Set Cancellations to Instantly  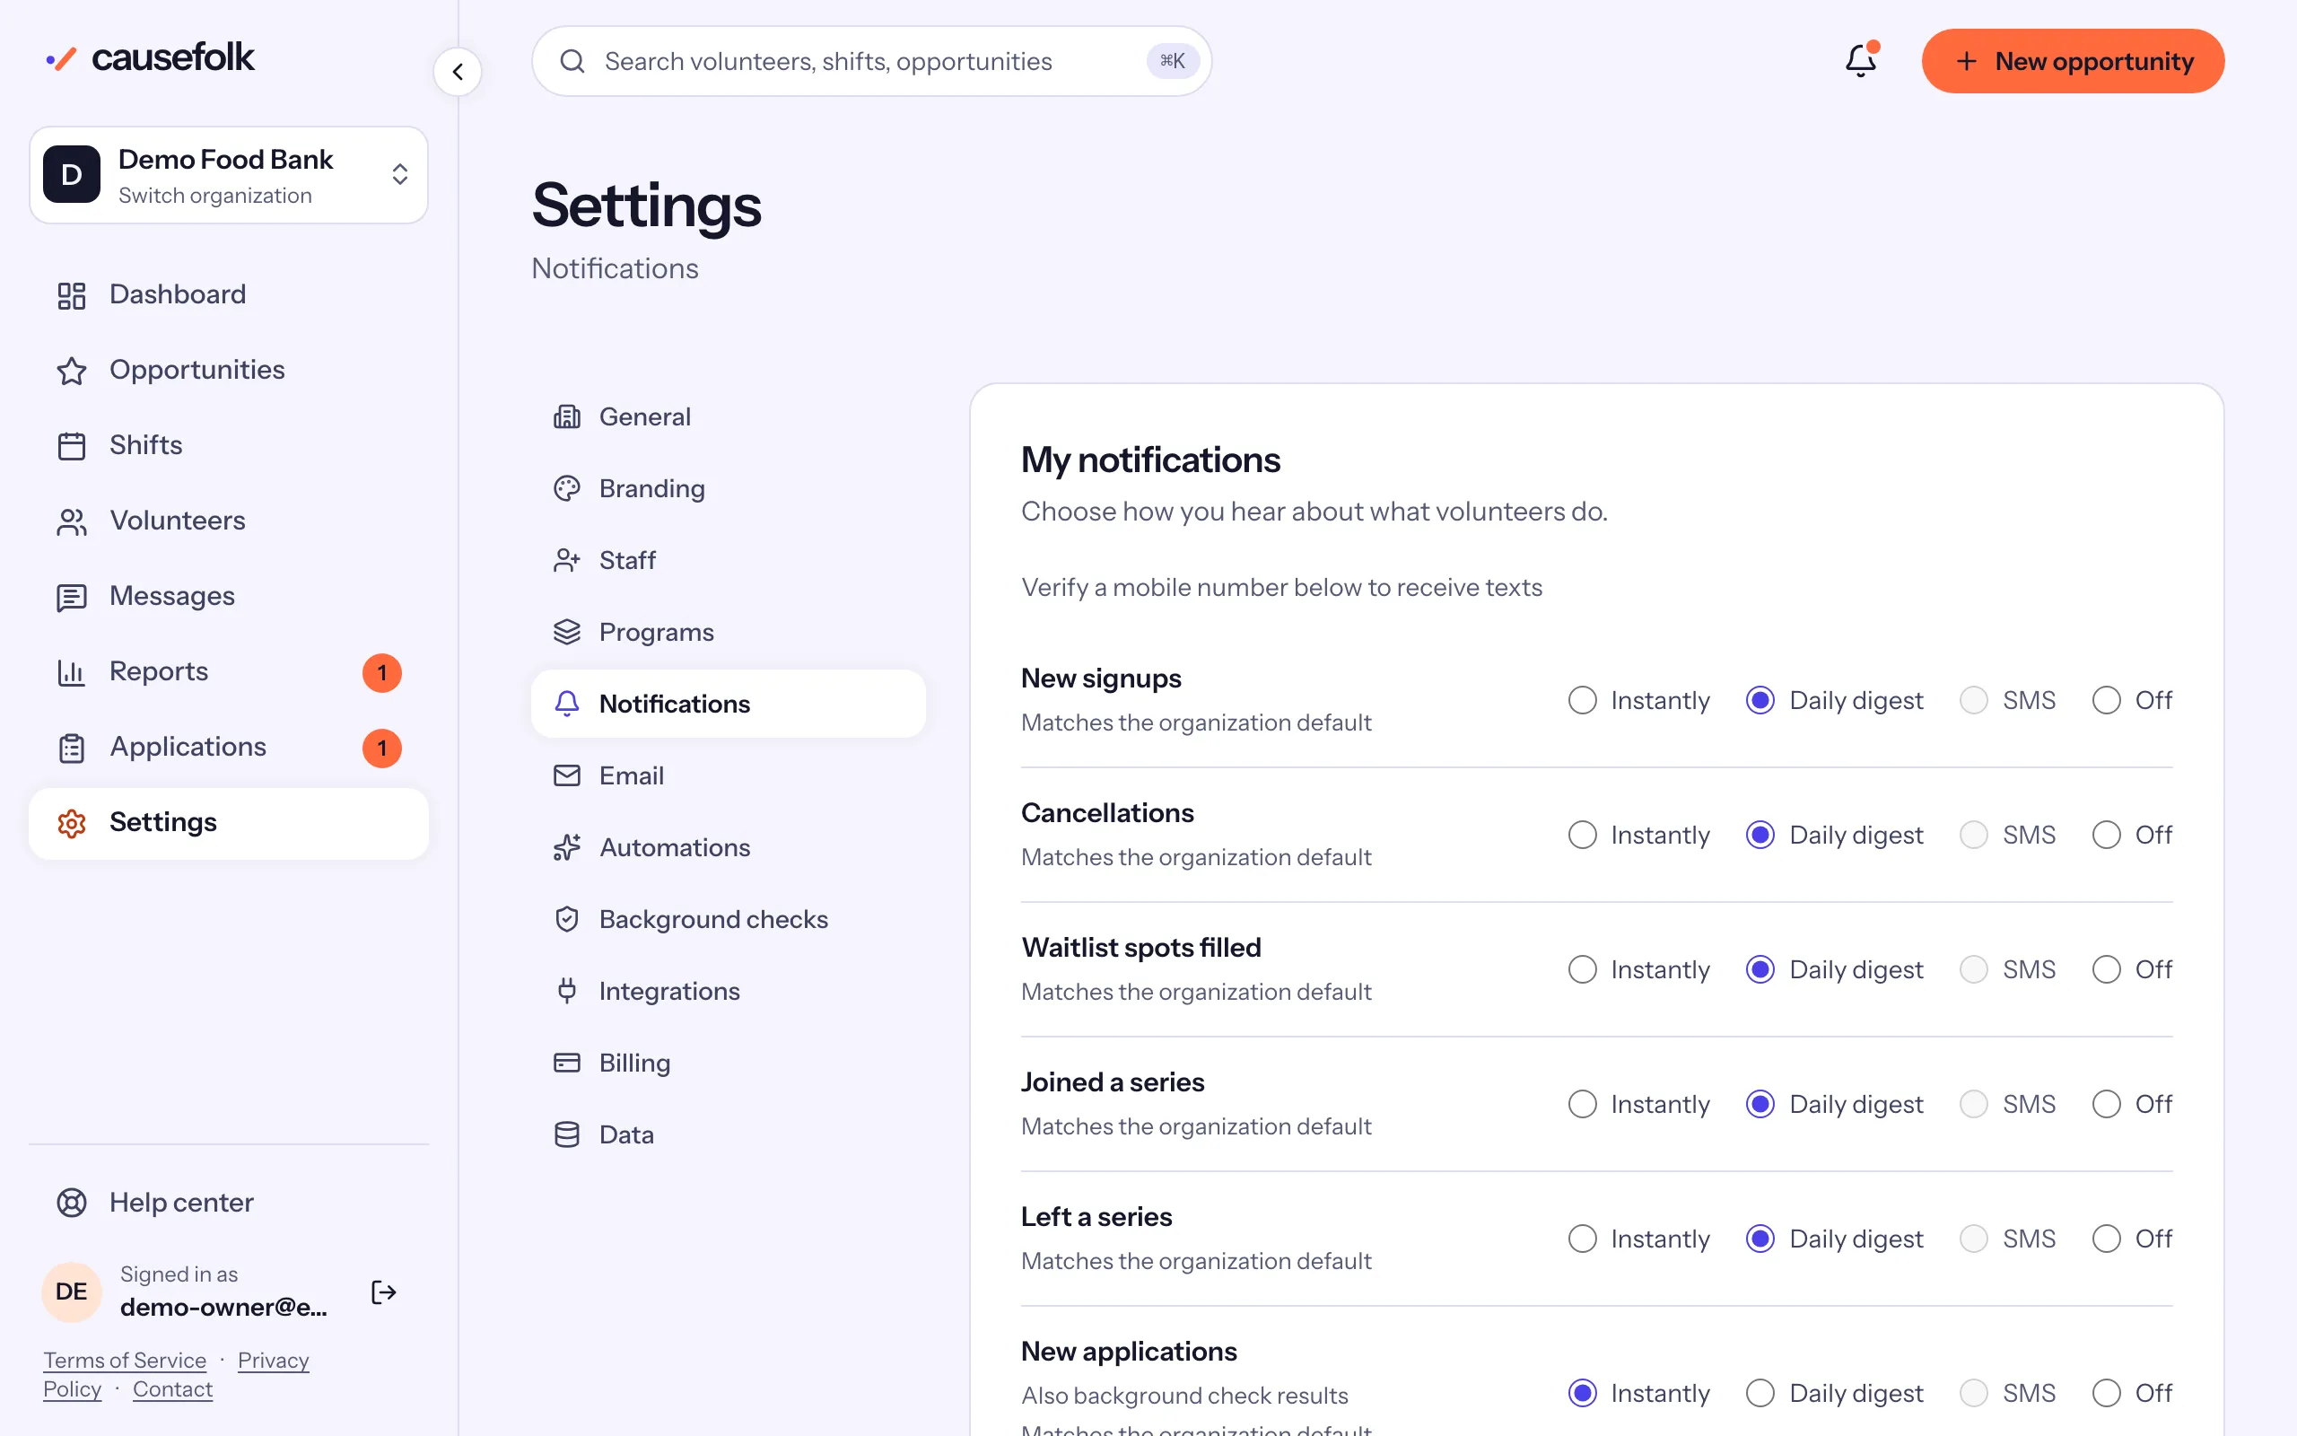[x=1582, y=835]
